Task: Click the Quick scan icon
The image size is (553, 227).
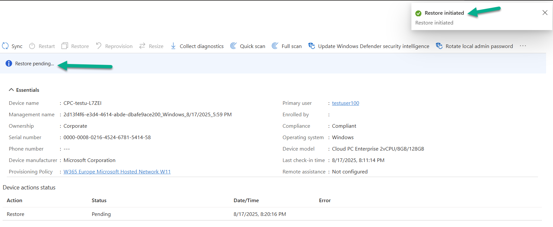Action: click(x=233, y=46)
